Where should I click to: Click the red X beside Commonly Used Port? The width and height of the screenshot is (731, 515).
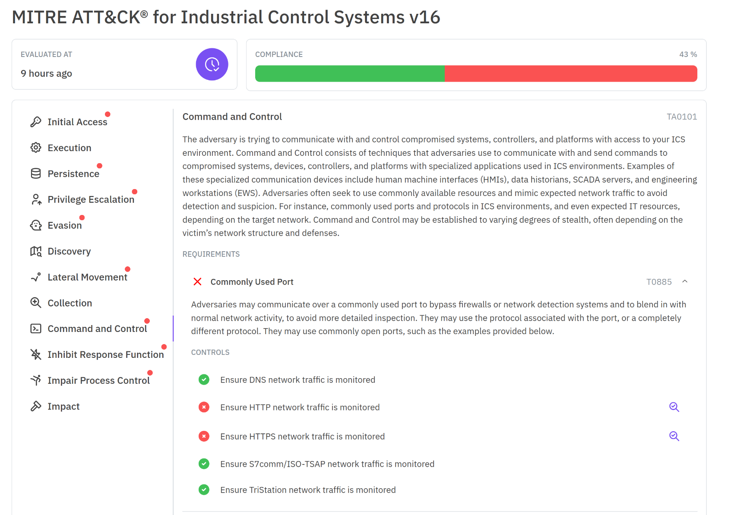point(197,282)
